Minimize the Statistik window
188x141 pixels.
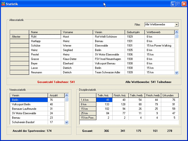pyautogui.click(x=173, y=4)
